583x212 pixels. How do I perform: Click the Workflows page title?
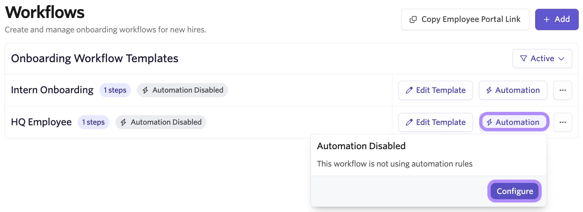point(45,12)
